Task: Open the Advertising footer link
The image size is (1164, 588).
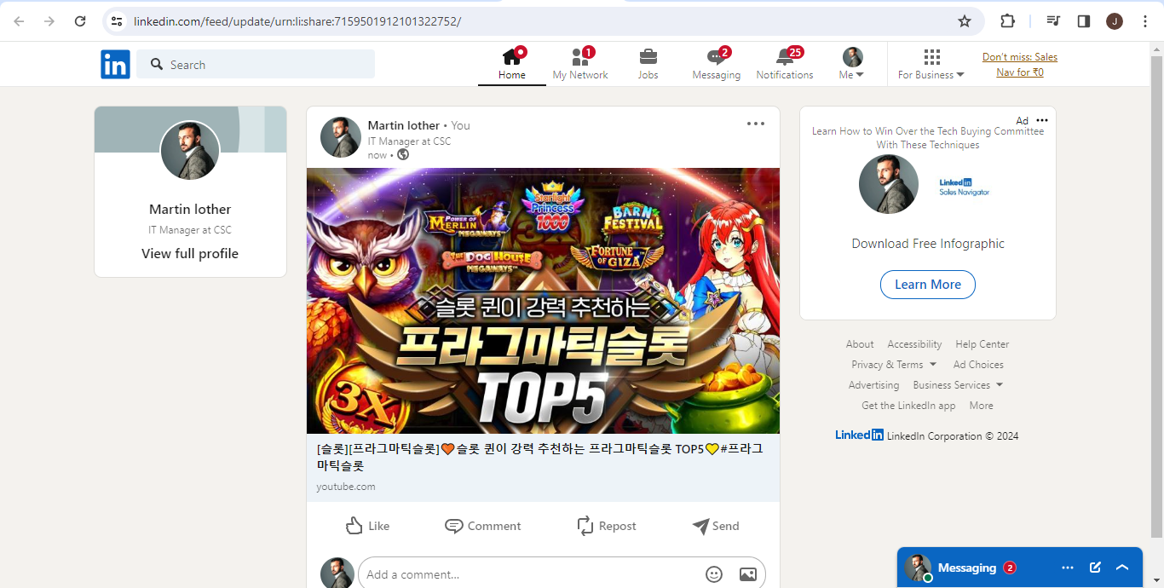Action: click(x=873, y=385)
